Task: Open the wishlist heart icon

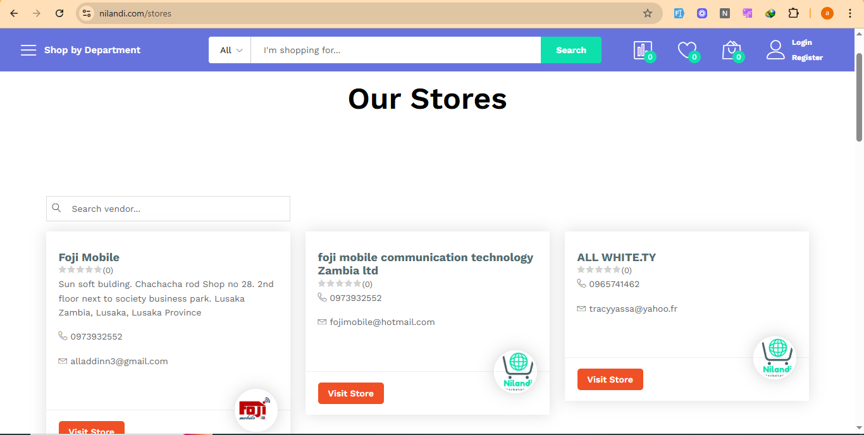Action: click(x=686, y=51)
